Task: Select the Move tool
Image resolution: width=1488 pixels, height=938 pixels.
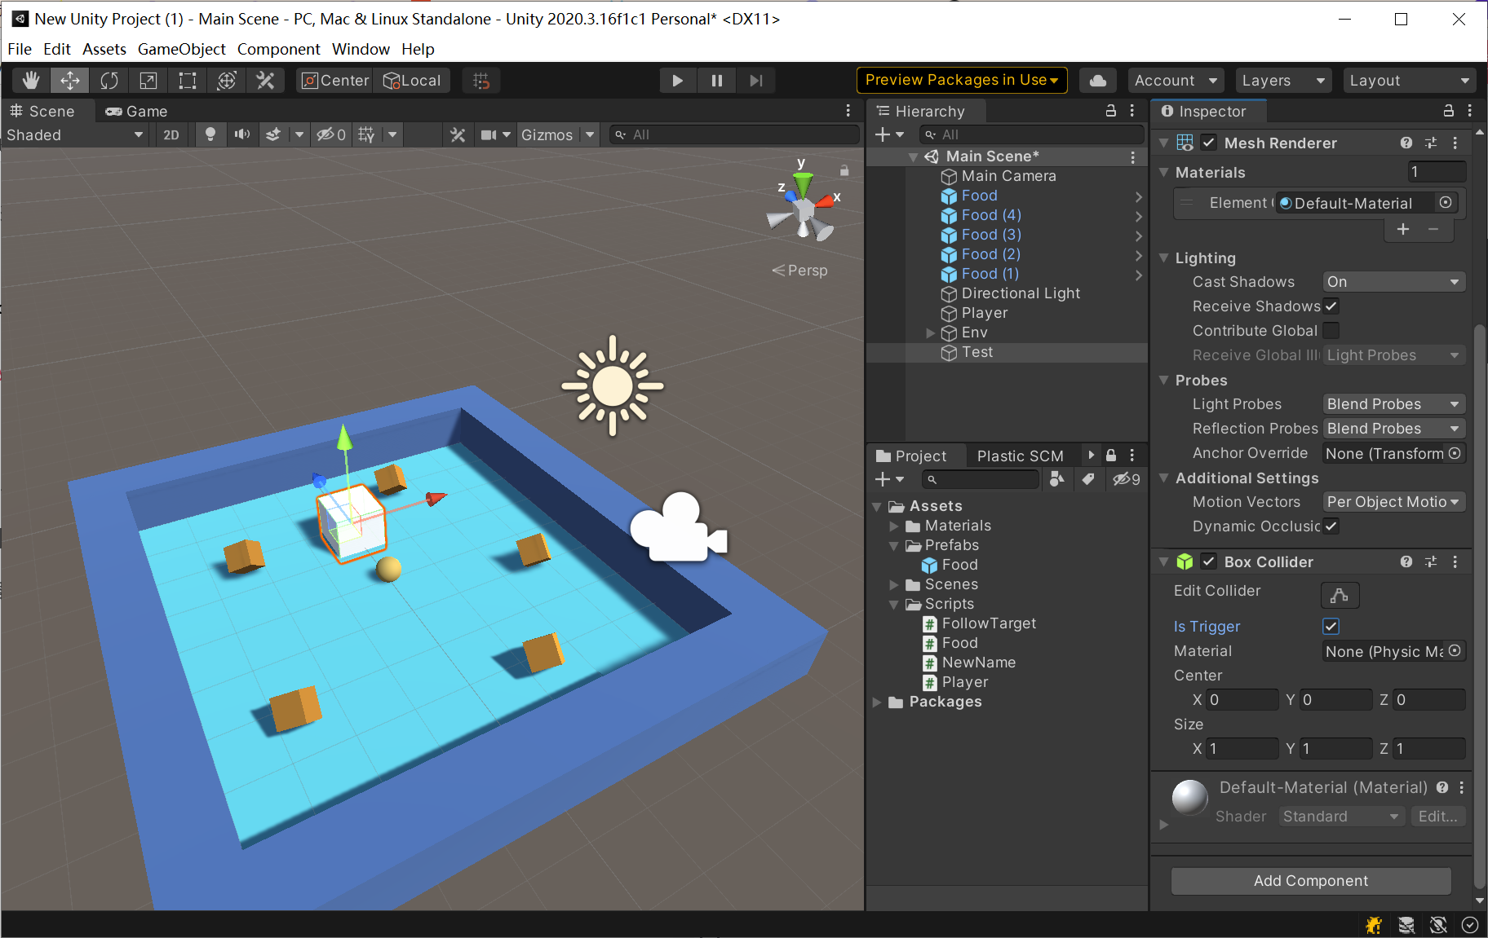Action: pos(70,81)
